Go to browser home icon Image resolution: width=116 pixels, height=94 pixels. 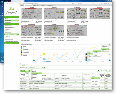tap(11, 3)
